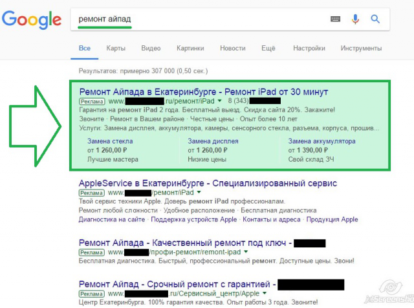Click the text Центр Екатеринбурга. 100% гарантия качества
Viewport: 414px width, 308px height.
[x=151, y=302]
